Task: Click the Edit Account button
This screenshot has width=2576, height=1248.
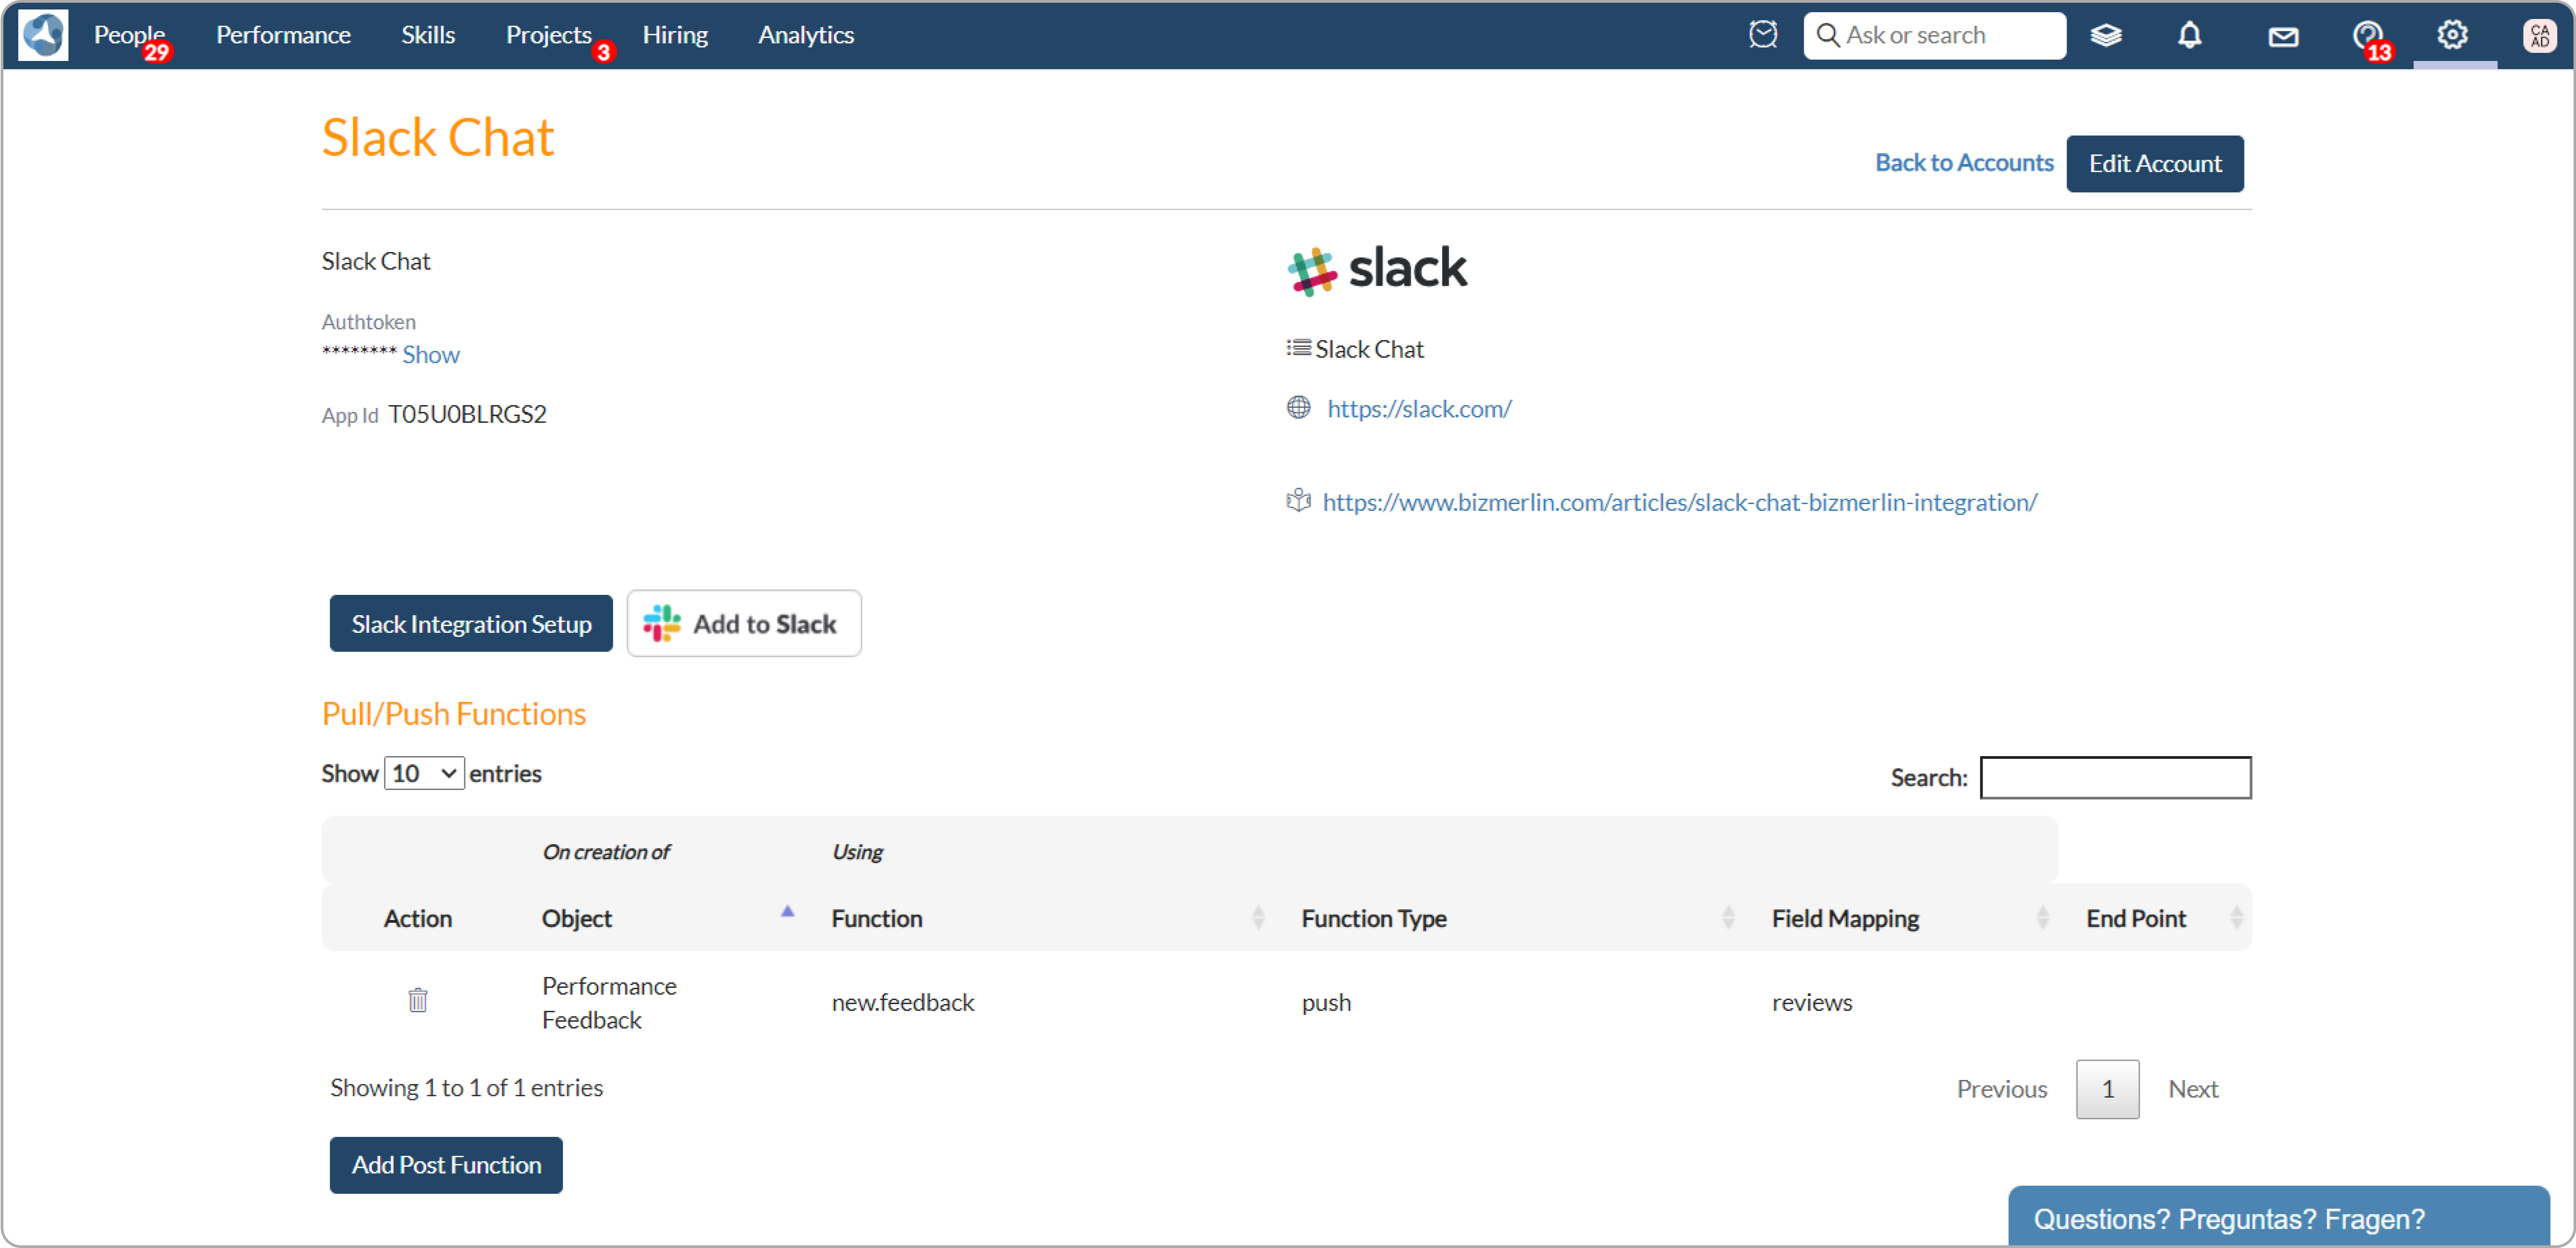Action: 2155,163
